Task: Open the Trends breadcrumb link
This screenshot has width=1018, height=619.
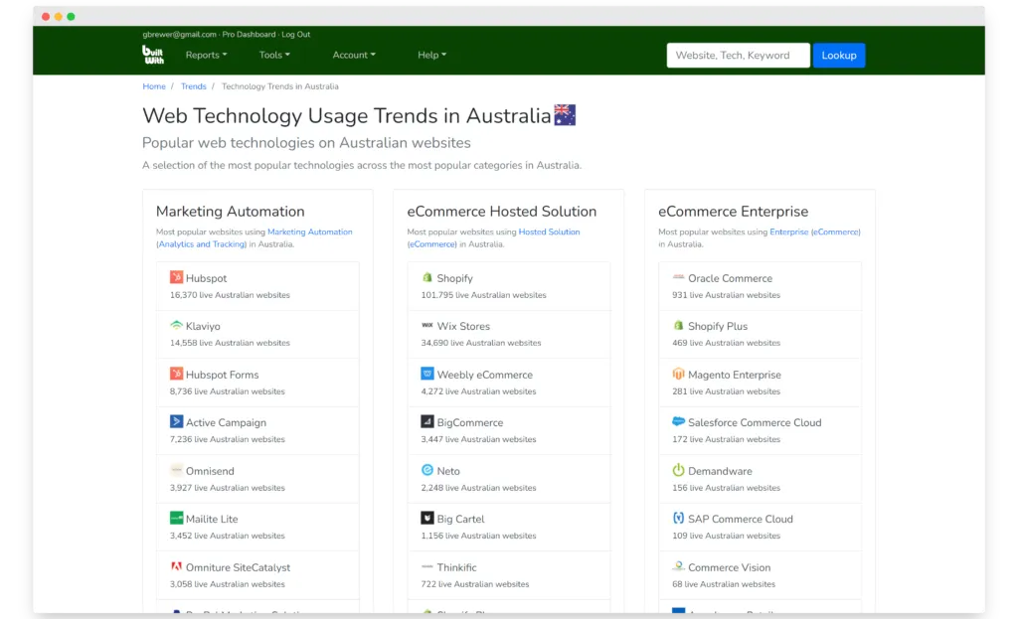Action: coord(194,86)
